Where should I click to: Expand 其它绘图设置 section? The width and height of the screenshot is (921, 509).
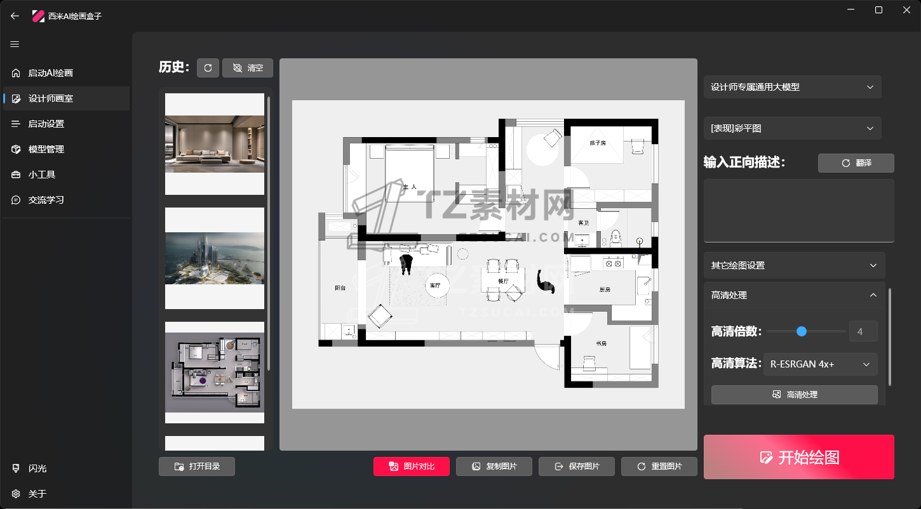point(795,265)
